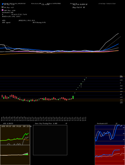
Task: Click the tall green breakout candlestick
Action: 73,97
